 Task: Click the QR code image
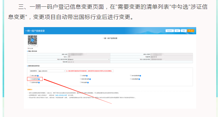point(32,40)
